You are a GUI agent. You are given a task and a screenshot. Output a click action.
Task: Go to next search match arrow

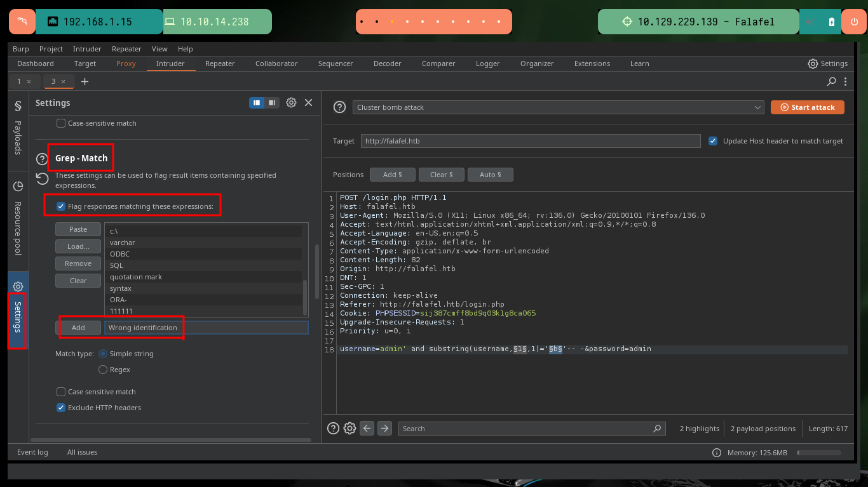(384, 429)
